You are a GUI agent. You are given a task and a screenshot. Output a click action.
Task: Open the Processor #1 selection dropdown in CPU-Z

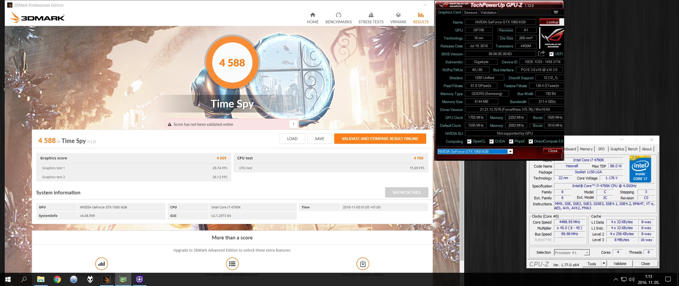pyautogui.click(x=572, y=253)
